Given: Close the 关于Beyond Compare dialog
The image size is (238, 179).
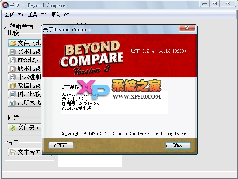Looking at the screenshot, I should pyautogui.click(x=187, y=28).
